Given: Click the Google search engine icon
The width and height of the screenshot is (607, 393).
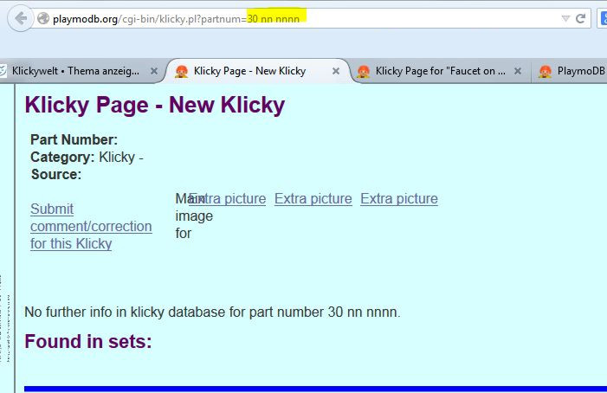Looking at the screenshot, I should (x=603, y=18).
